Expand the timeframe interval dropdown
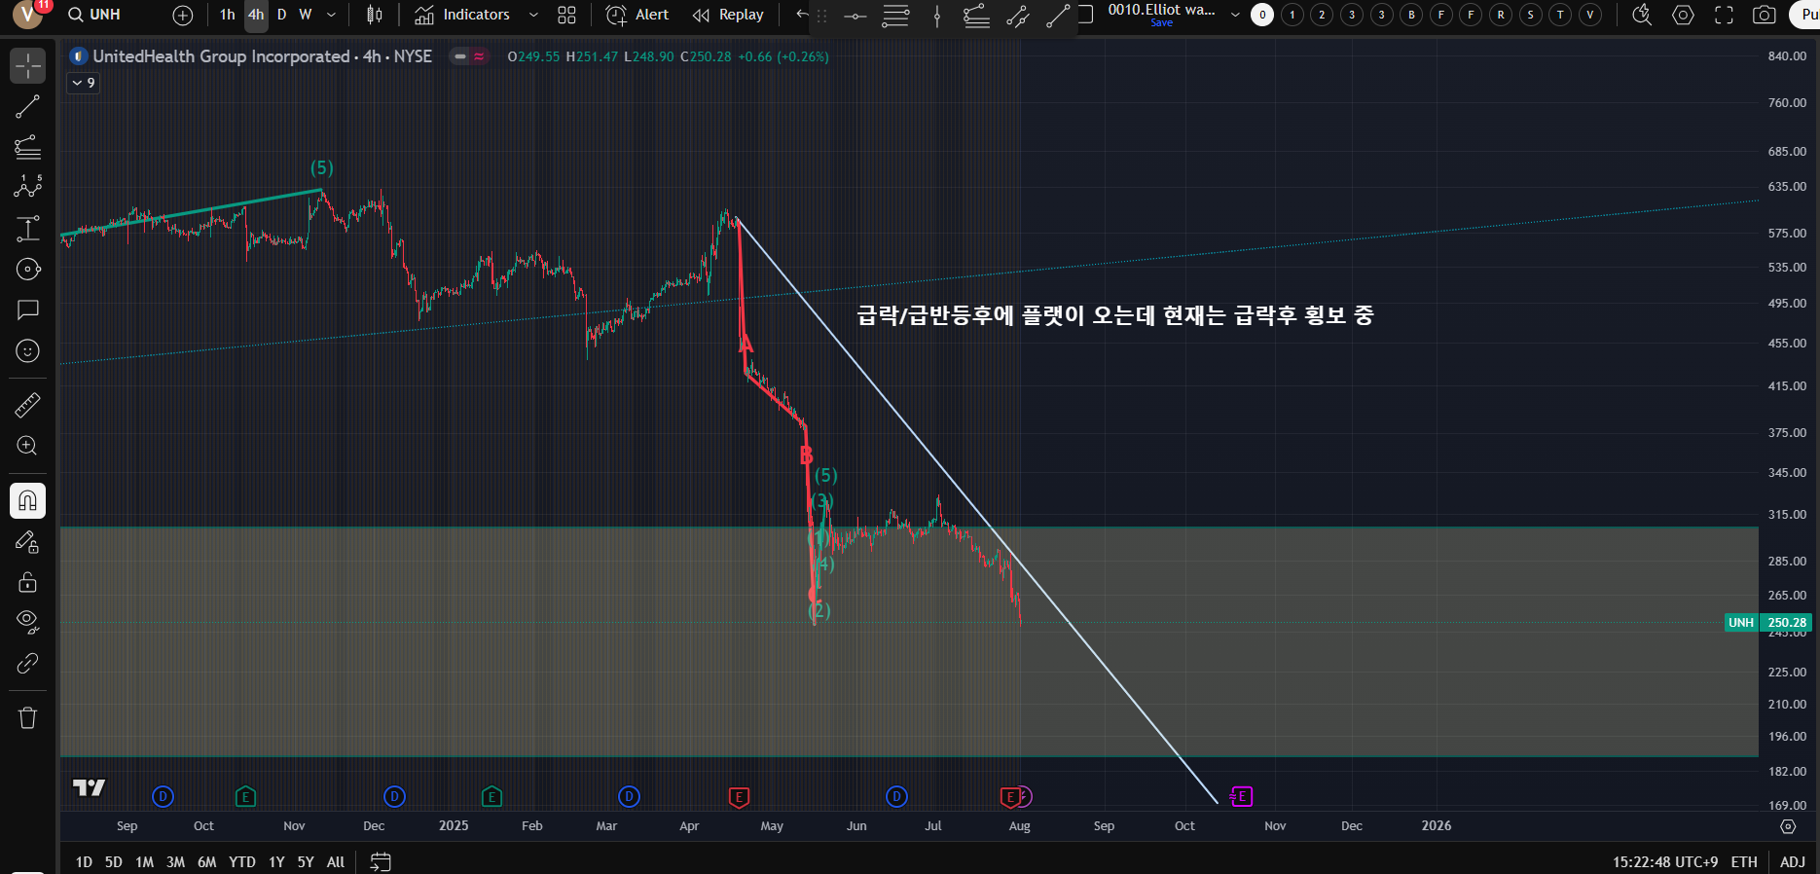 (x=331, y=15)
